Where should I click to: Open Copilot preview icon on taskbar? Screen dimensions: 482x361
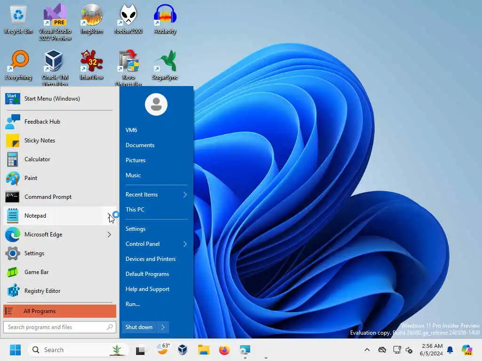click(x=467, y=350)
